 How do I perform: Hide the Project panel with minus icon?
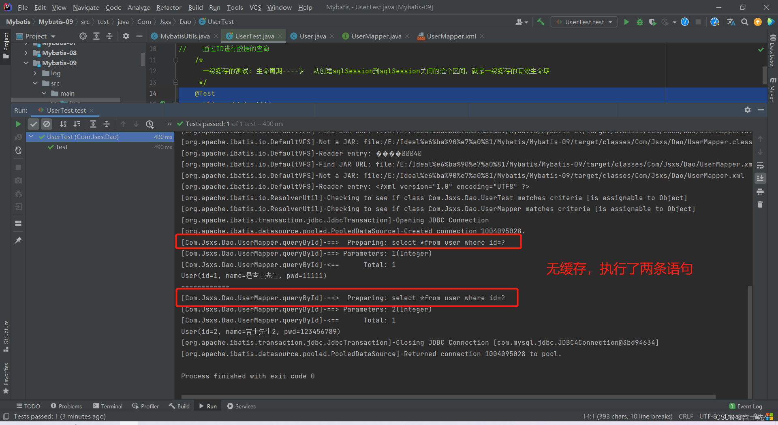tap(139, 36)
